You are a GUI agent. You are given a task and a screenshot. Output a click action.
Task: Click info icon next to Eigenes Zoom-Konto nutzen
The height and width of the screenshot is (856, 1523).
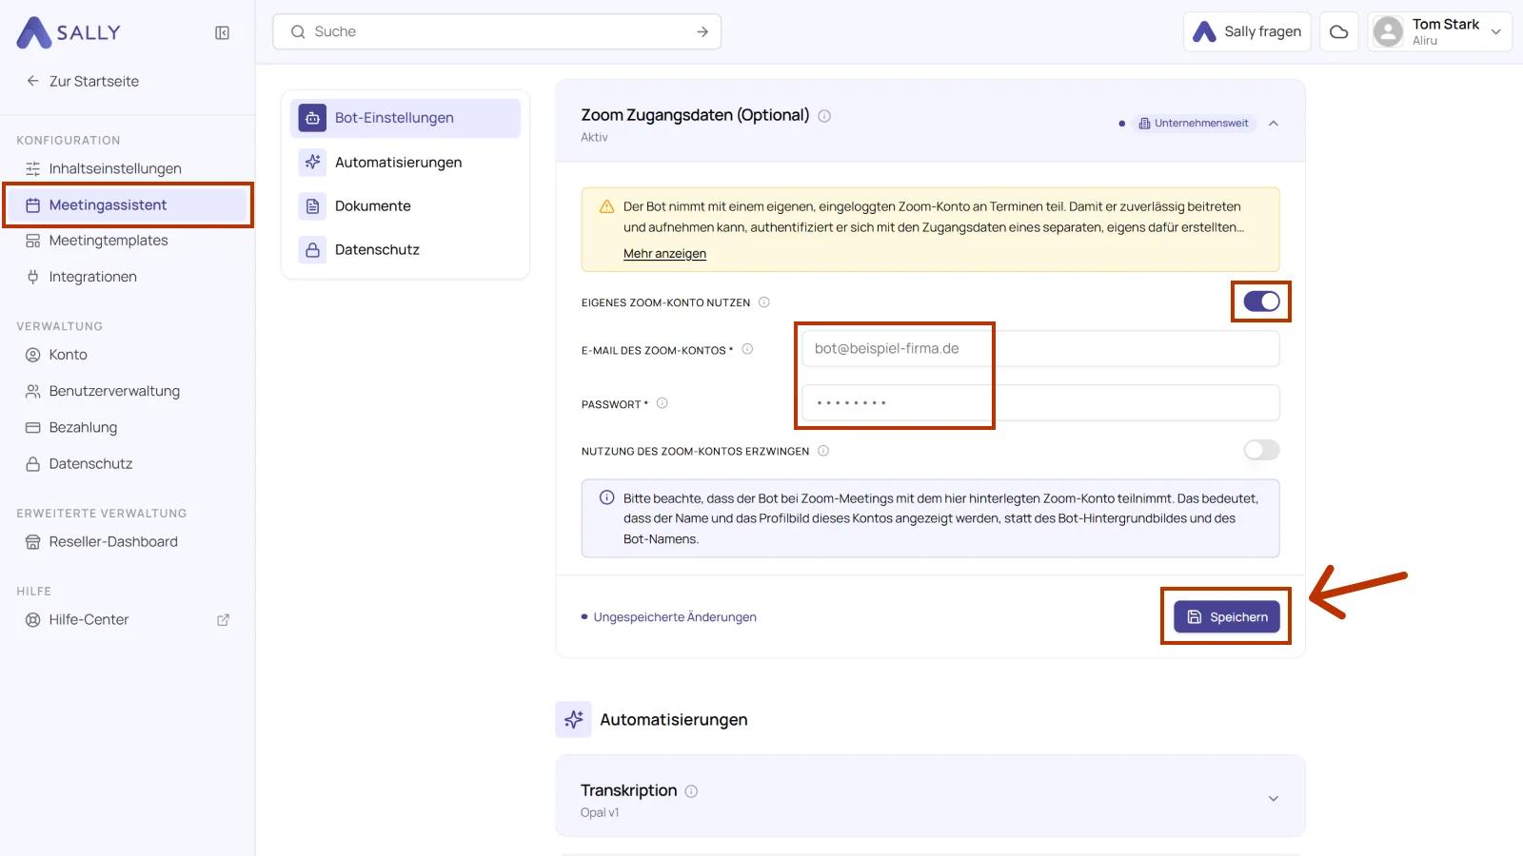pyautogui.click(x=763, y=302)
